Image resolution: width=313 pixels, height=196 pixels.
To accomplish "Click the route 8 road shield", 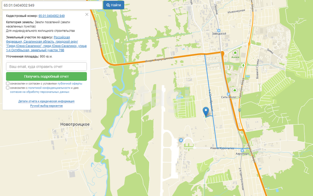I will pyautogui.click(x=239, y=110).
